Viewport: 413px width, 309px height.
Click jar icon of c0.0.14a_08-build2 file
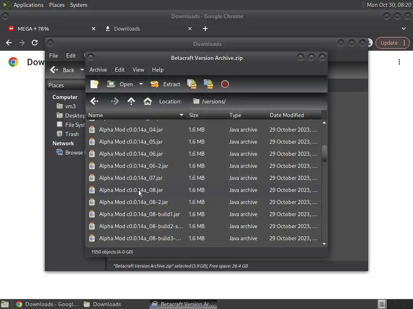92,226
